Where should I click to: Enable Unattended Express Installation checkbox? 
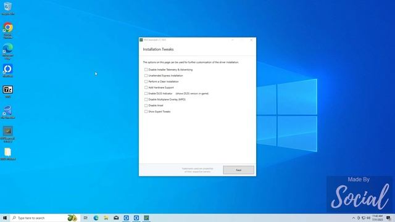(146, 75)
